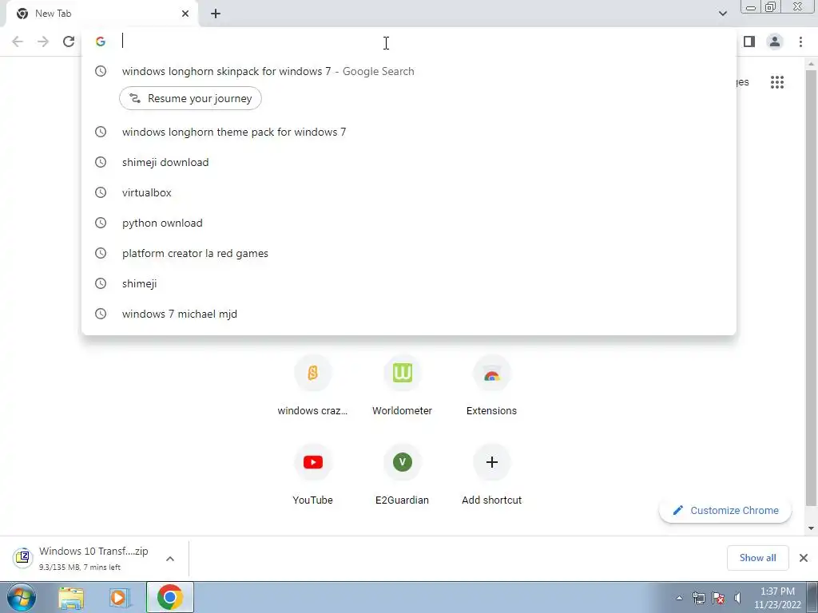The height and width of the screenshot is (613, 818).
Task: Go forward with the forward arrow
Action: coord(43,42)
